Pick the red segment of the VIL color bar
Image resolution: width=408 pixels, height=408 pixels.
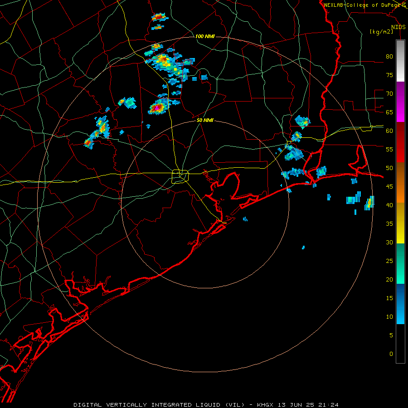tap(400, 142)
